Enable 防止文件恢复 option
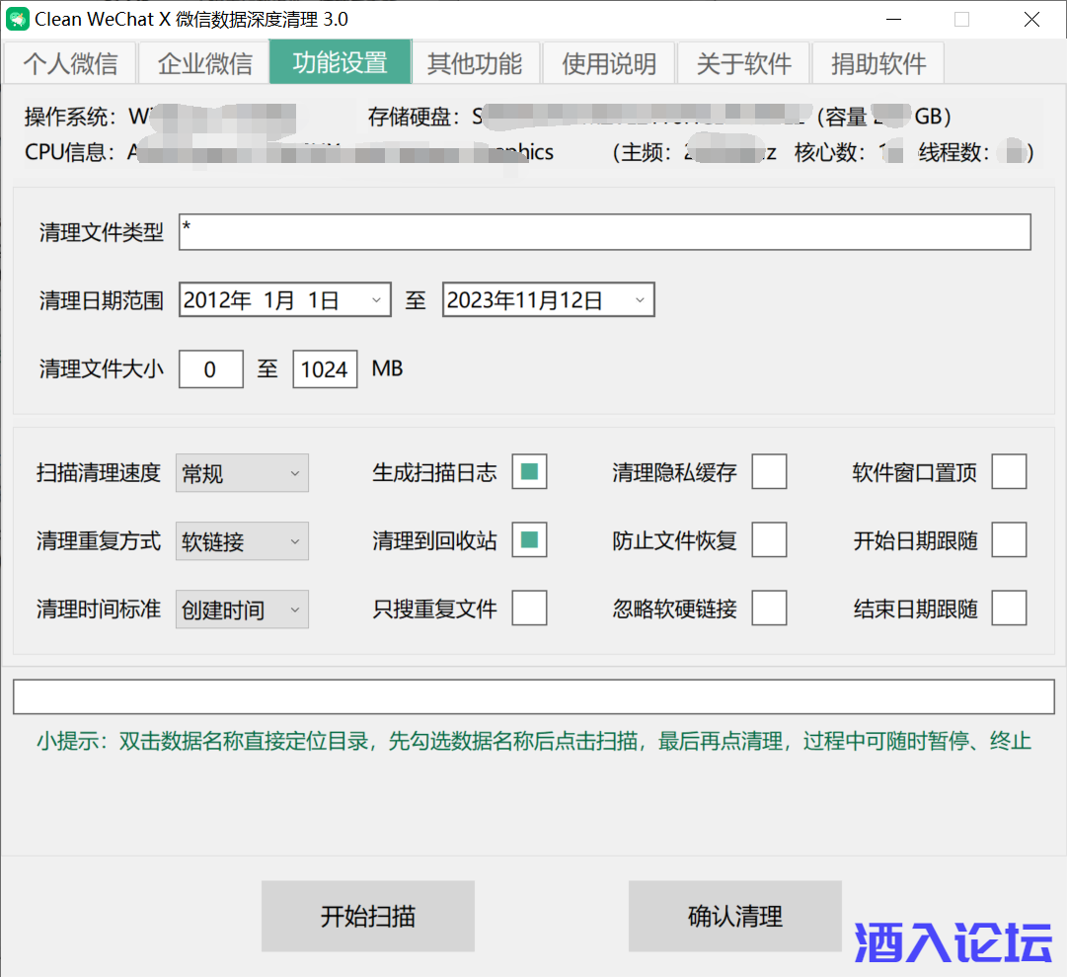The width and height of the screenshot is (1067, 977). tap(769, 540)
